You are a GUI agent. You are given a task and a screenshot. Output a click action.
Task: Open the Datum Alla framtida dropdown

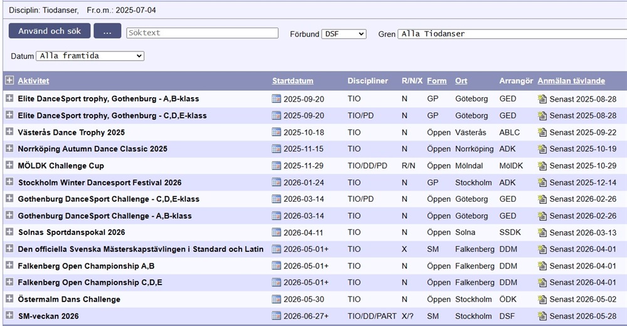[x=90, y=56]
